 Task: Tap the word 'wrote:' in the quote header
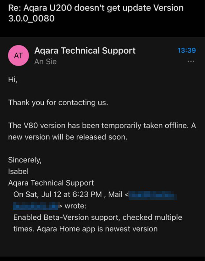click(x=76, y=206)
